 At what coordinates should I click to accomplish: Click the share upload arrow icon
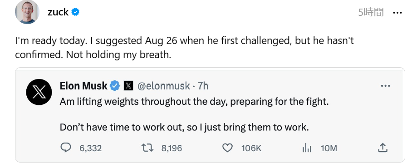pyautogui.click(x=383, y=148)
